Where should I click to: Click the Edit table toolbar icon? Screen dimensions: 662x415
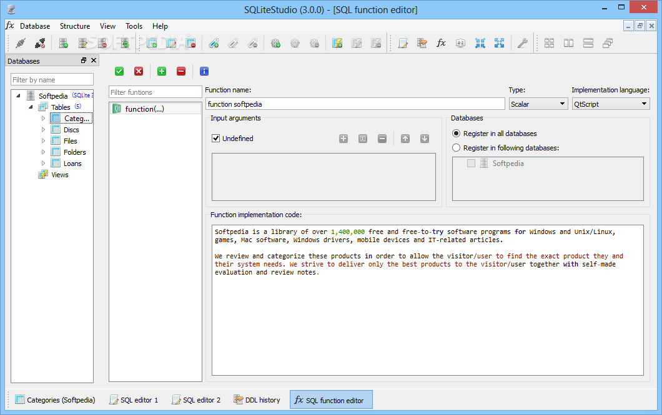(x=171, y=43)
